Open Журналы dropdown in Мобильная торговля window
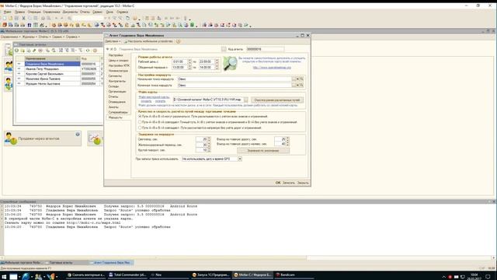Viewport: 497px width, 280px height. pyautogui.click(x=30, y=37)
